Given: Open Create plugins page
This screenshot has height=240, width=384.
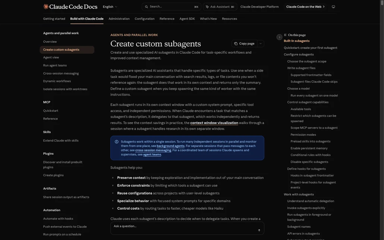Looking at the screenshot, I should click(x=53, y=175).
